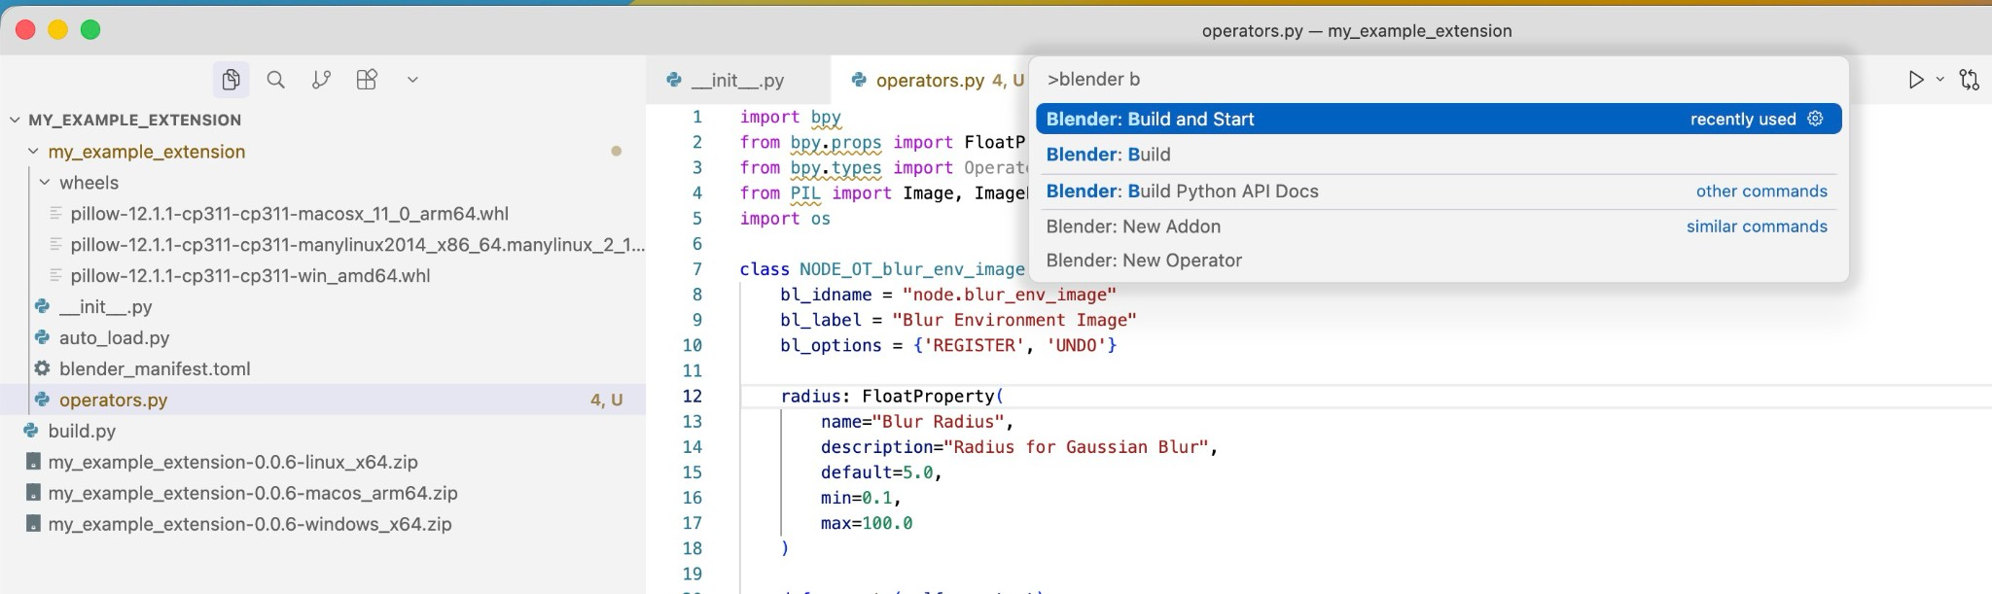Open run options dropdown arrow
This screenshot has width=1992, height=594.
pos(1939,80)
